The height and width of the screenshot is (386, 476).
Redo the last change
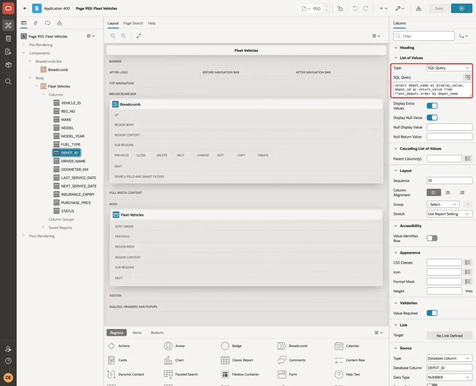[365, 8]
